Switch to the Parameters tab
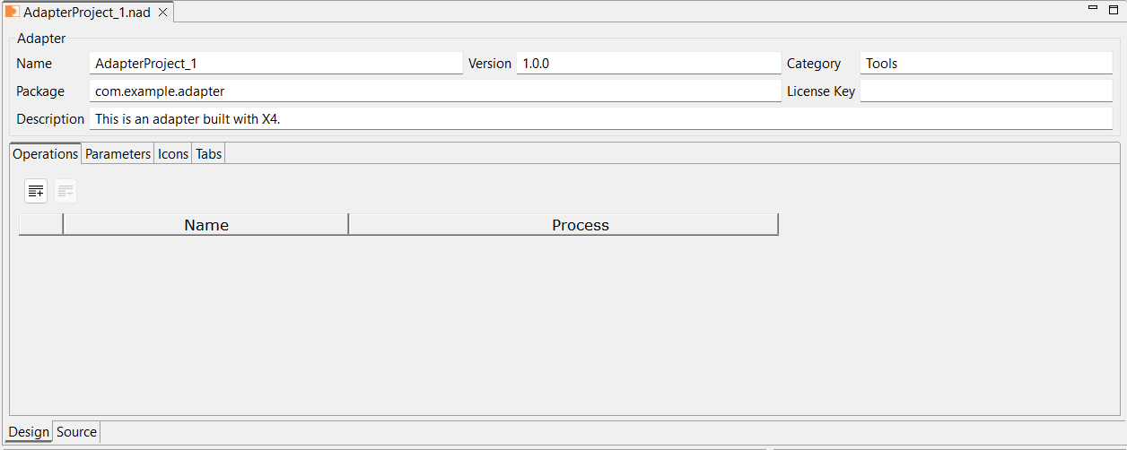This screenshot has height=450, width=1127. tap(118, 154)
